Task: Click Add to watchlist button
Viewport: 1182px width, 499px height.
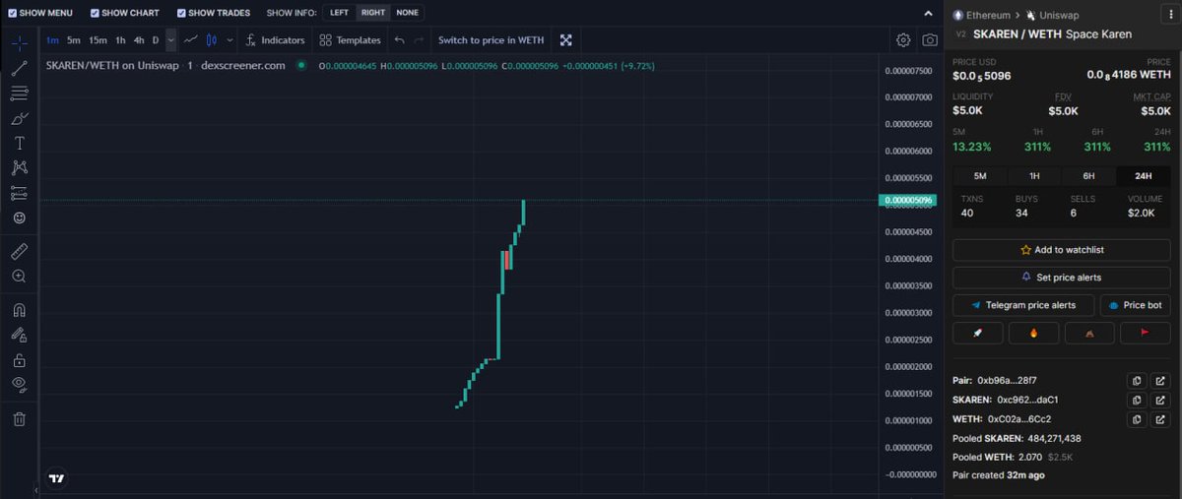Action: click(x=1062, y=250)
